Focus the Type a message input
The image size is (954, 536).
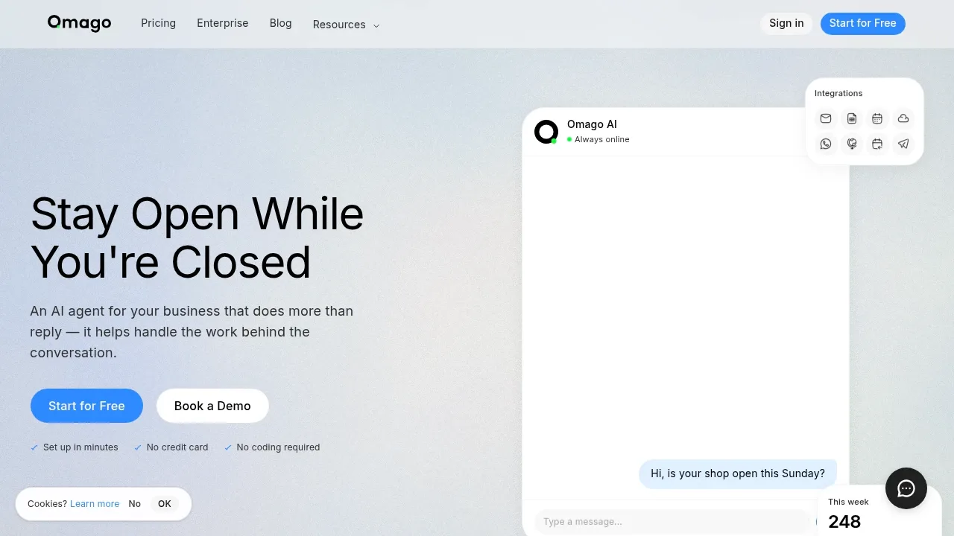[672, 522]
